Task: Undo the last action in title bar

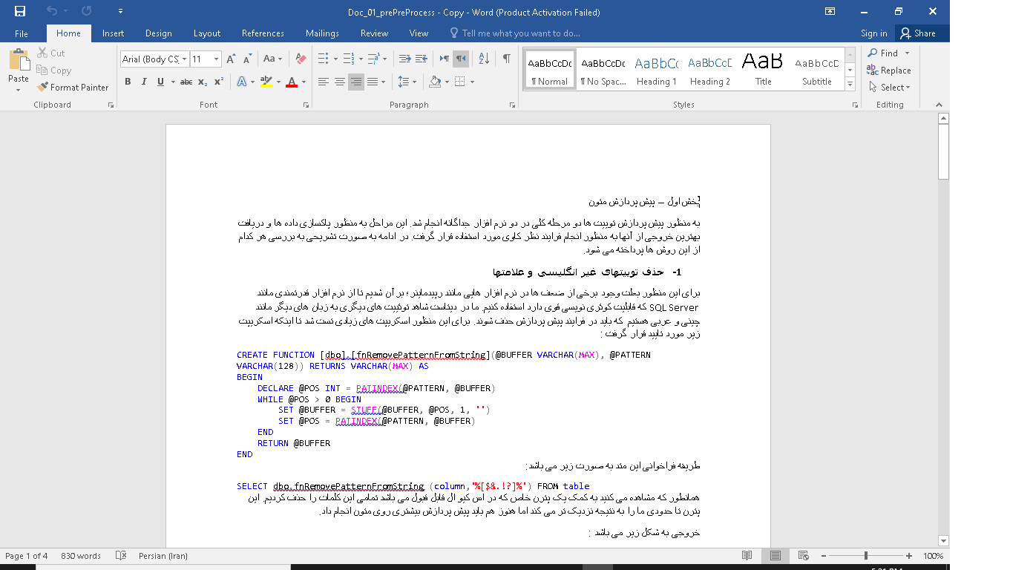Action: (x=52, y=11)
